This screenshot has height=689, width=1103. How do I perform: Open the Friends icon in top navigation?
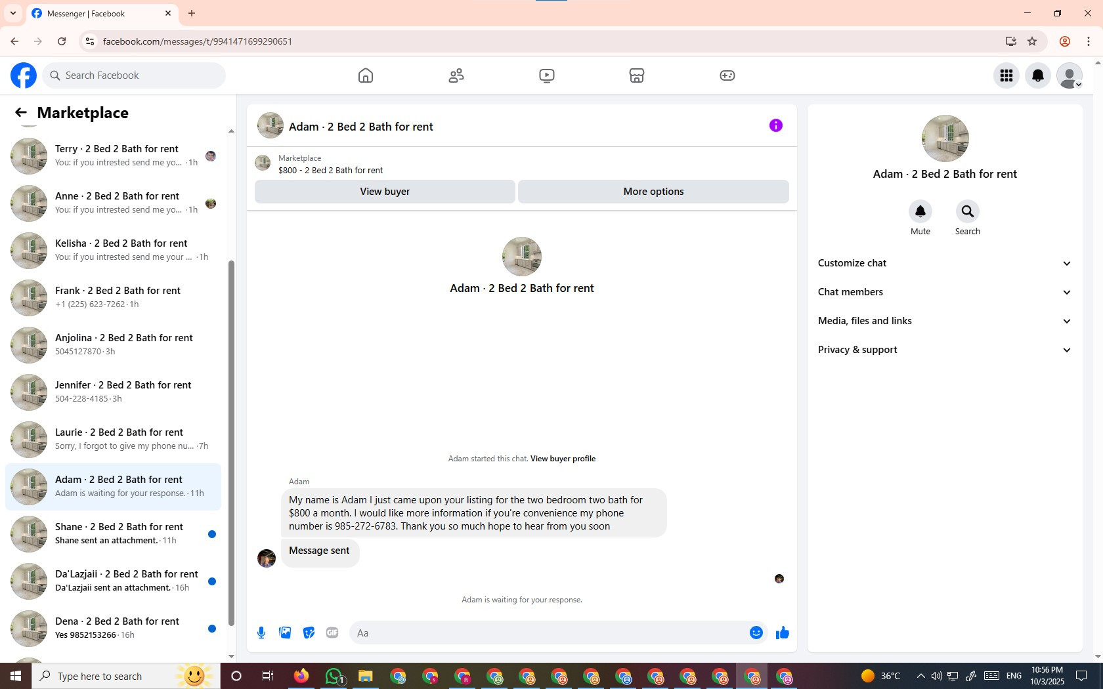tap(456, 75)
